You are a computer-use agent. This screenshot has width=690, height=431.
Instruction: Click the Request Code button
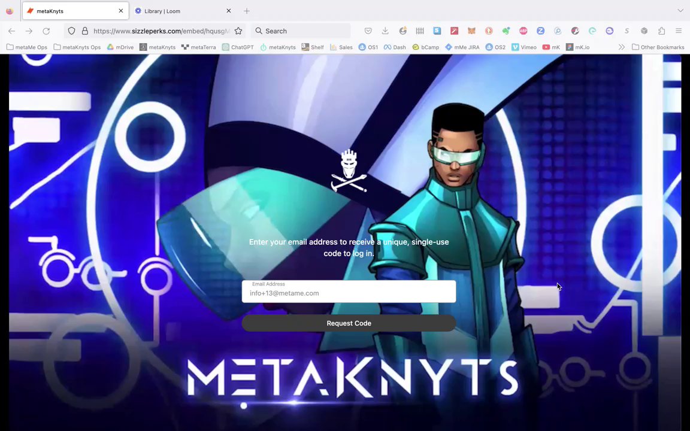click(x=349, y=323)
